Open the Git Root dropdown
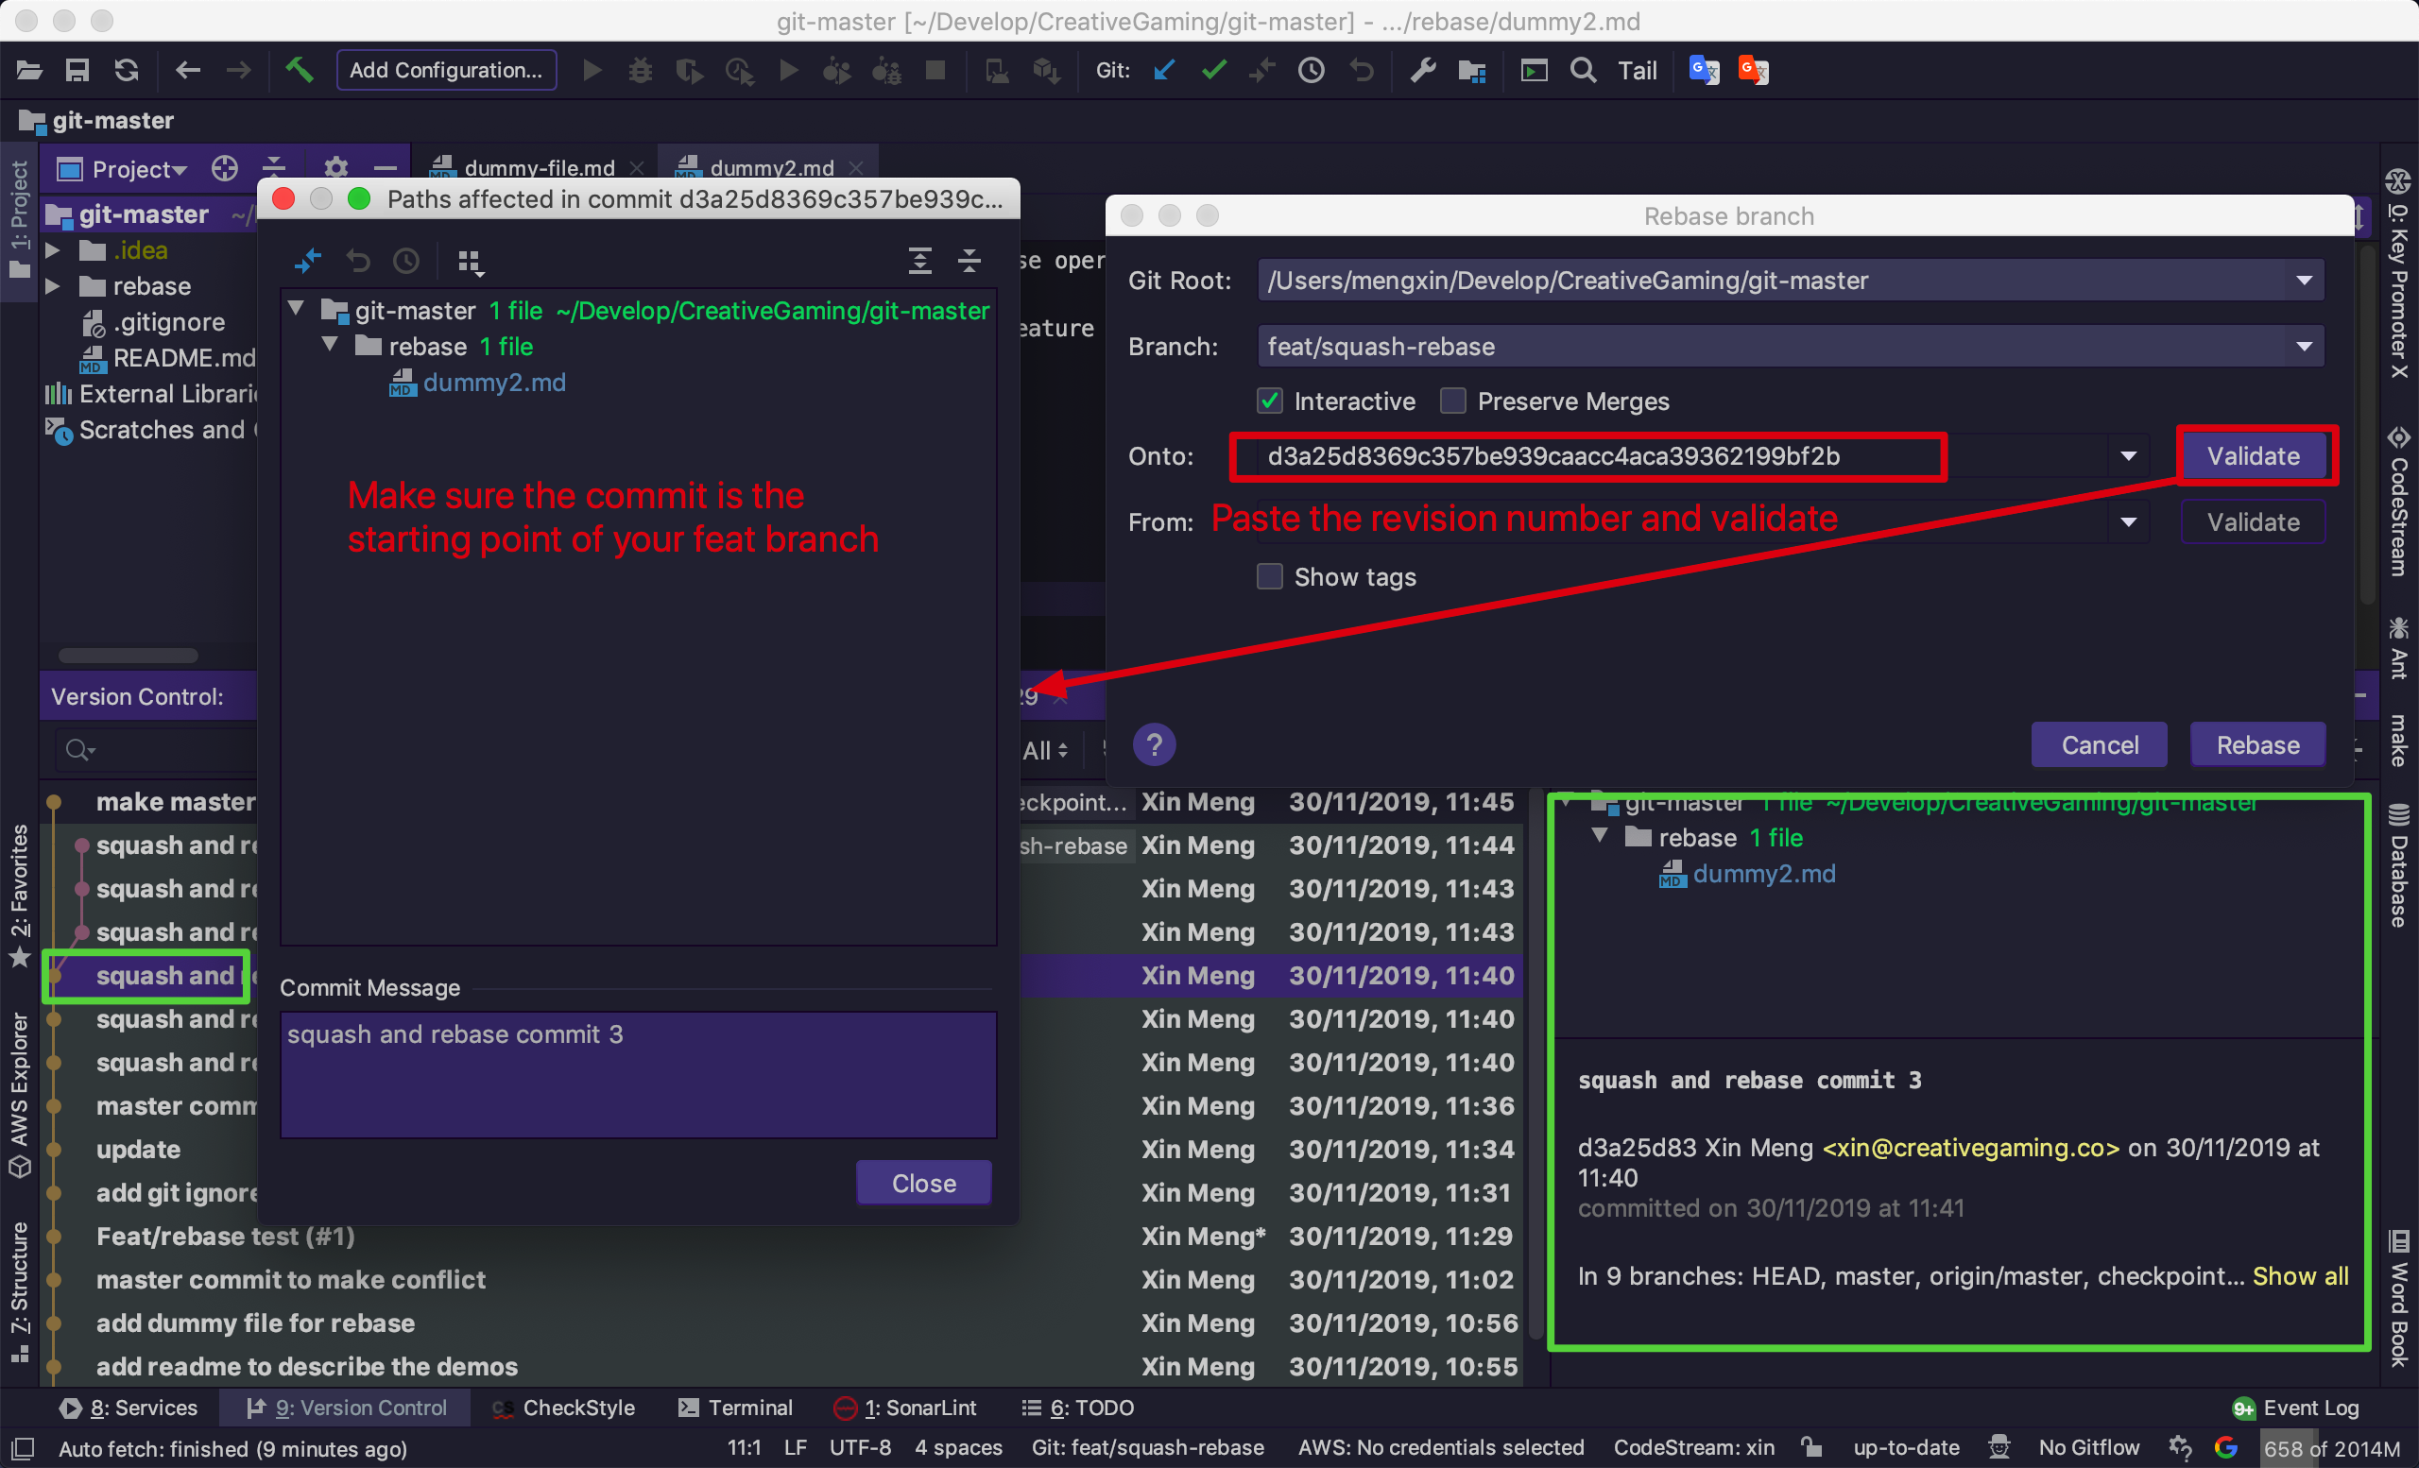 click(x=1789, y=281)
